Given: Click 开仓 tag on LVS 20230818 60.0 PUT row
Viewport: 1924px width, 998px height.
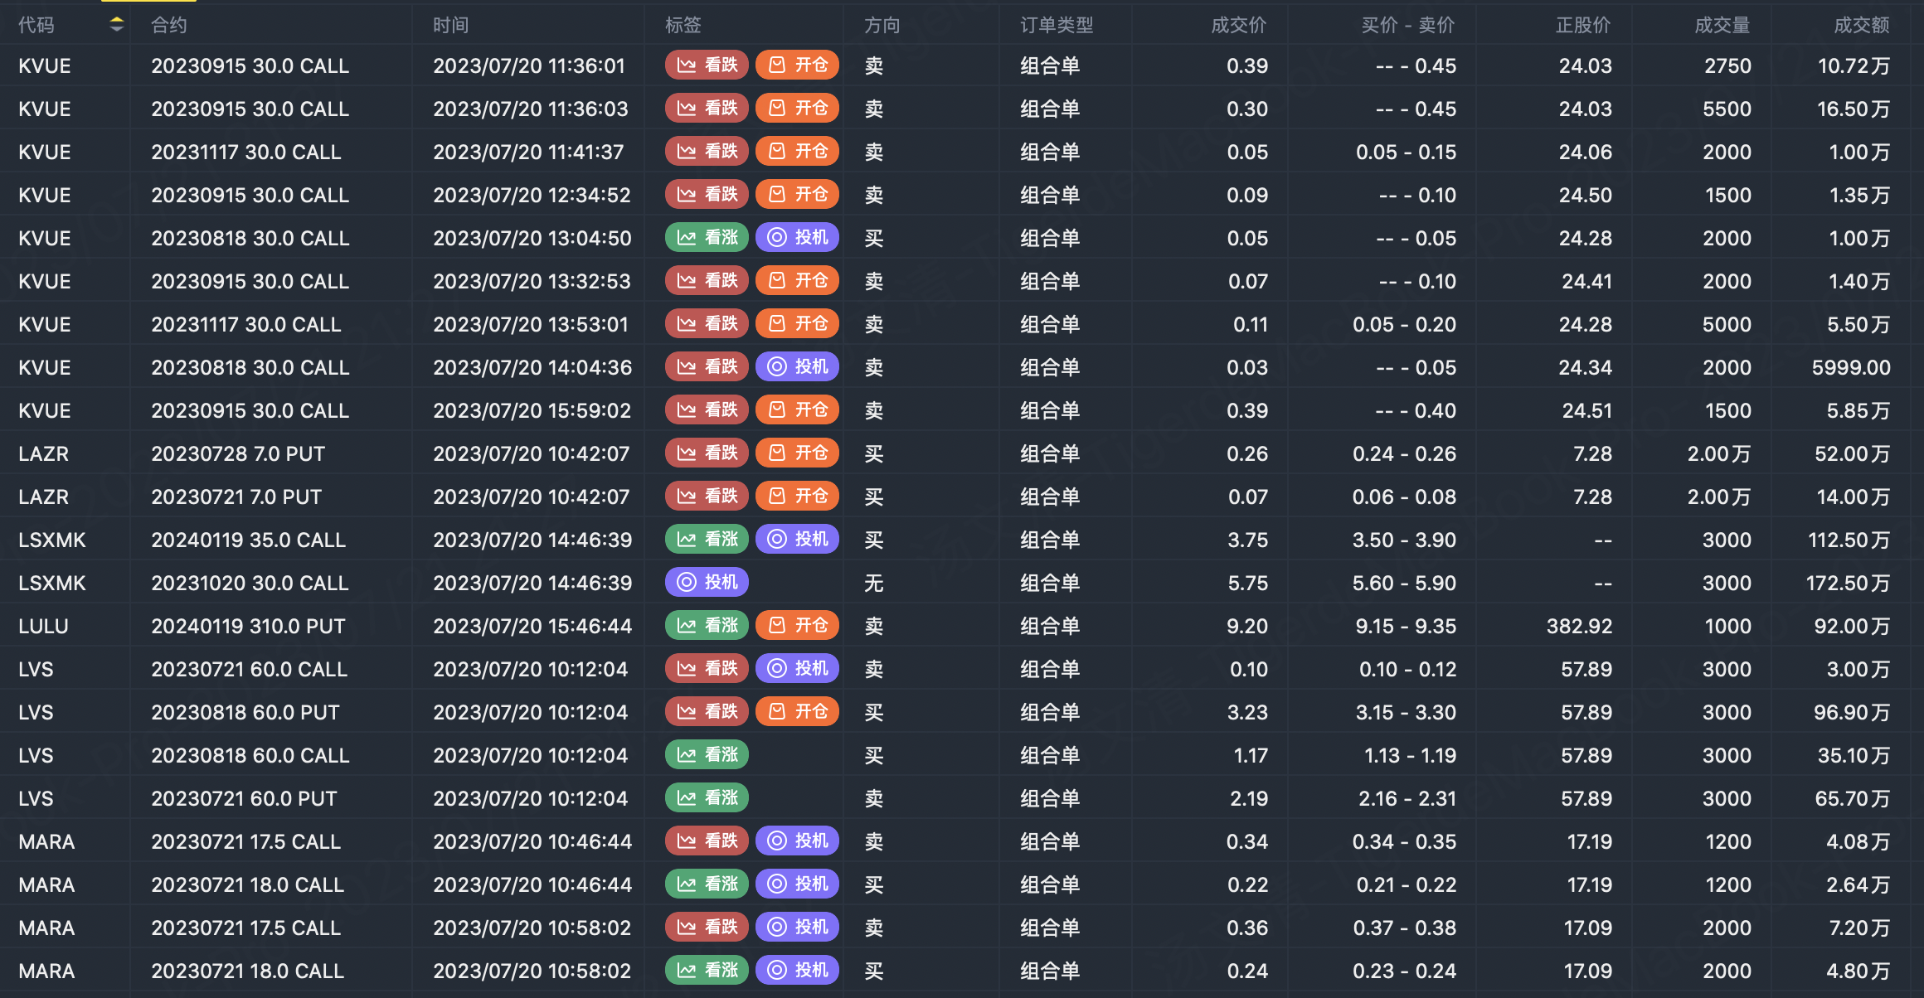Looking at the screenshot, I should [797, 712].
